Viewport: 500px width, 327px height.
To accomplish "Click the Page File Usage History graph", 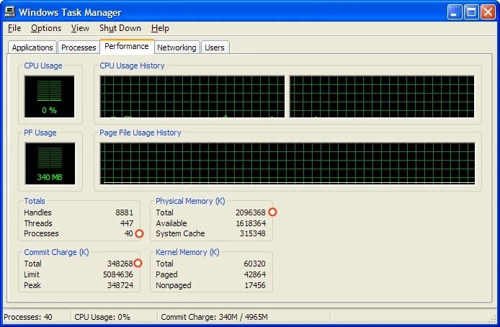I will coord(287,163).
